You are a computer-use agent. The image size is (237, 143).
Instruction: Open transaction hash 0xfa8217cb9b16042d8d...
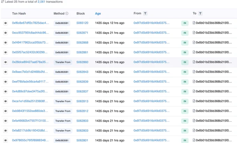point(30,130)
